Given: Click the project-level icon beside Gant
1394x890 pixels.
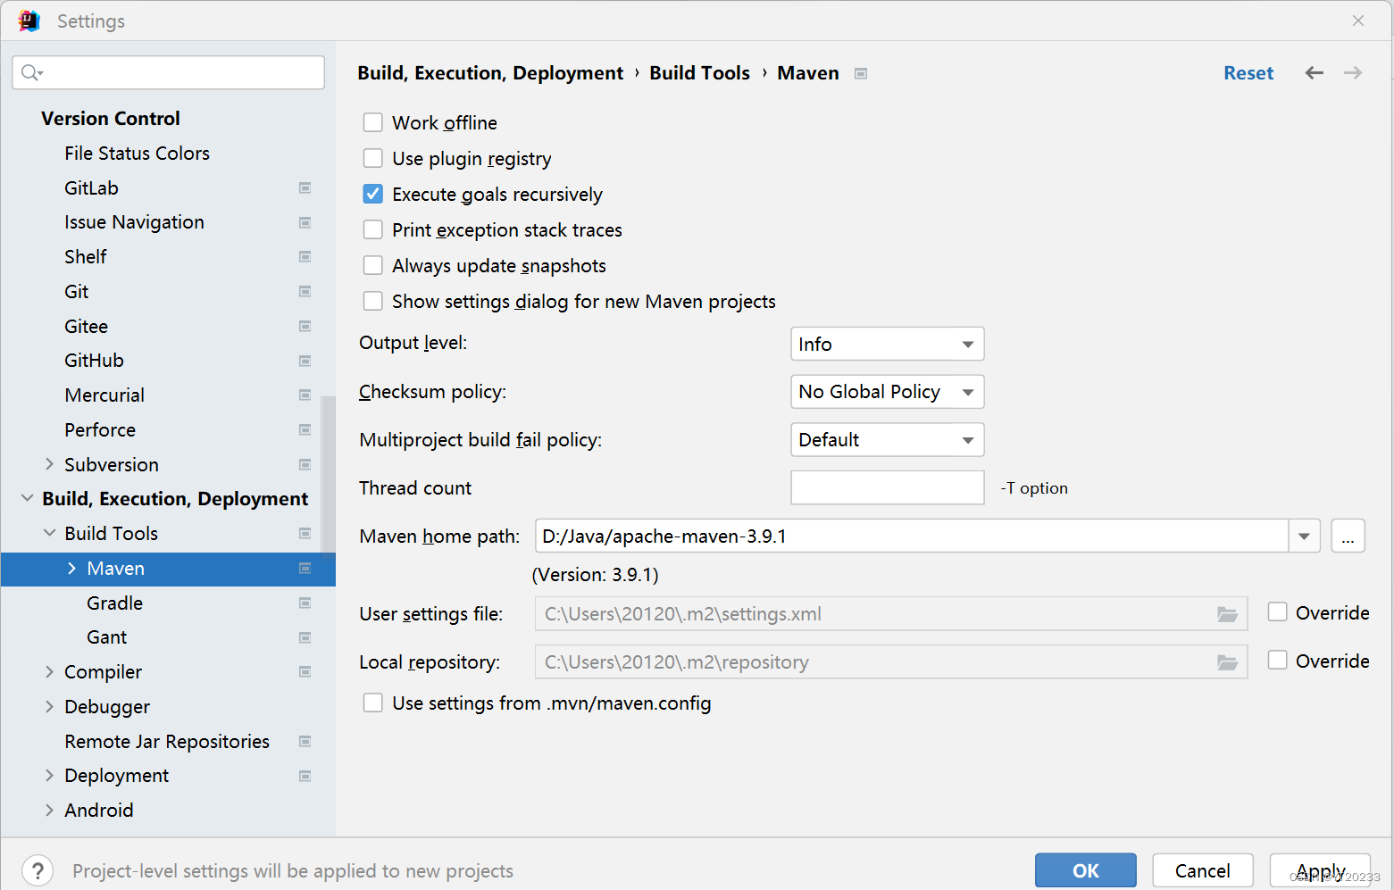Looking at the screenshot, I should click(x=305, y=637).
